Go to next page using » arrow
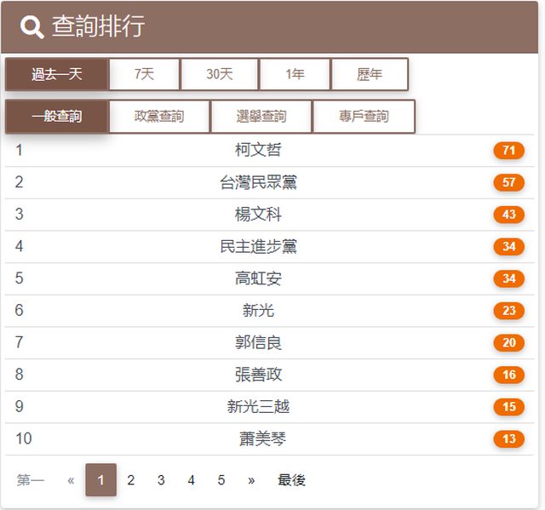The image size is (545, 510). [x=251, y=480]
